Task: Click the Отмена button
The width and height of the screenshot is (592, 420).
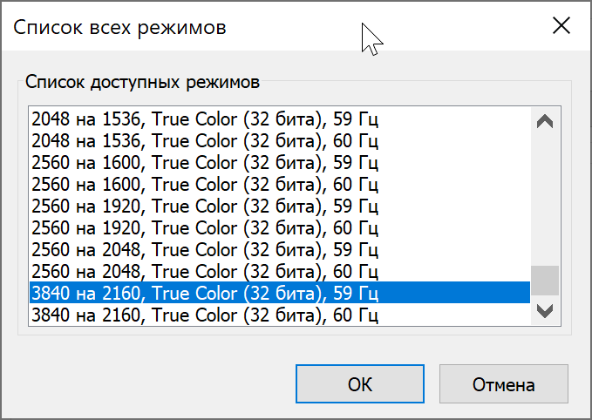Action: [x=503, y=384]
